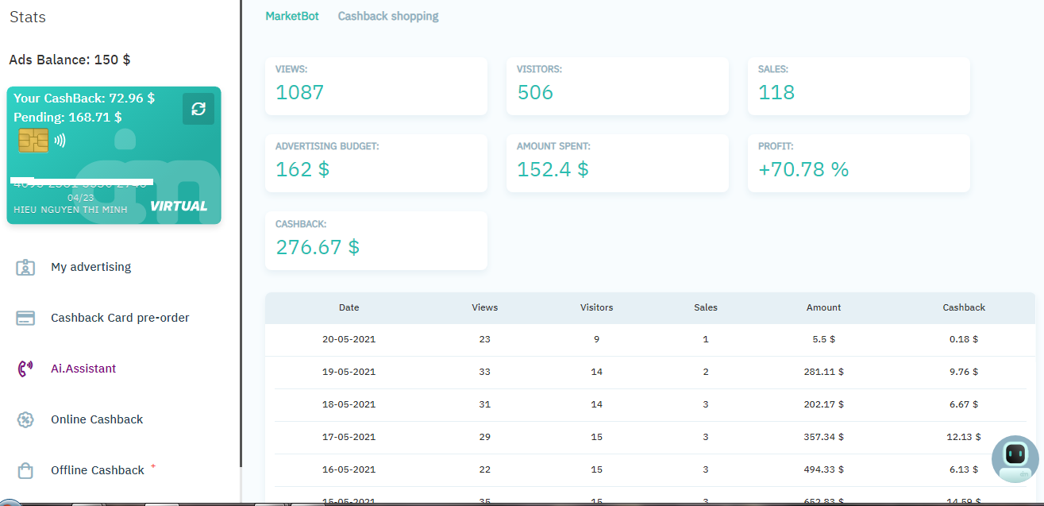The height and width of the screenshot is (506, 1044).
Task: Click the Offline Cashback shopping bag icon
Action: tap(25, 470)
